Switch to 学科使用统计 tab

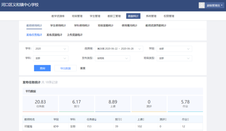[82, 26]
